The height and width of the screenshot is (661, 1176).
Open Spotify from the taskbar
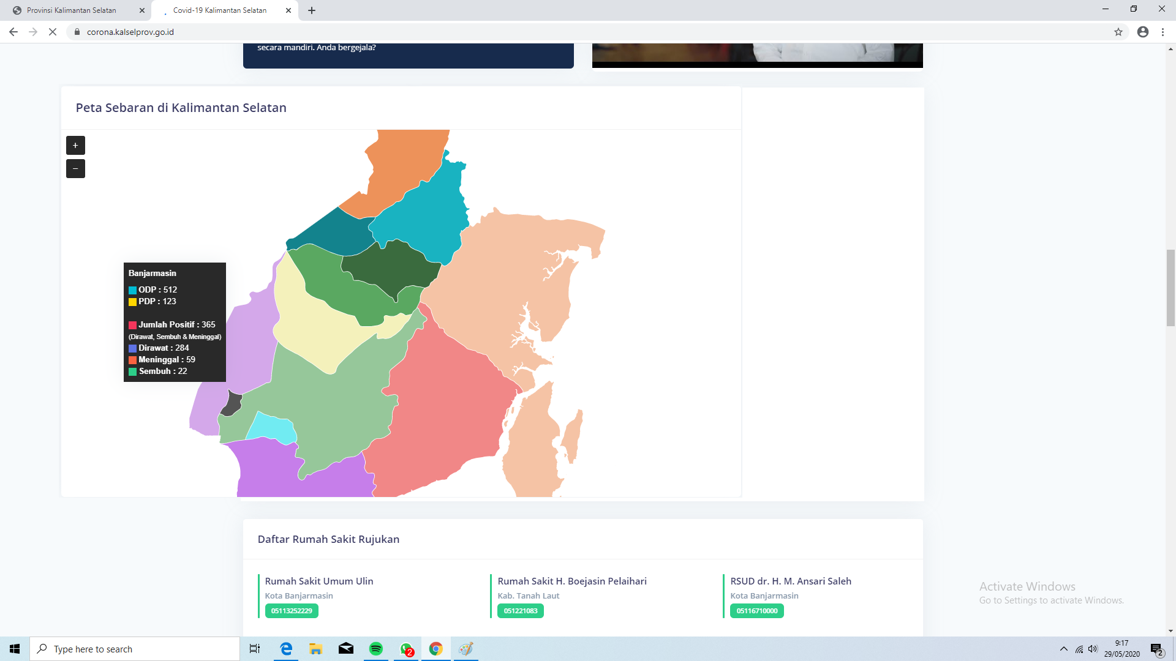(x=376, y=649)
